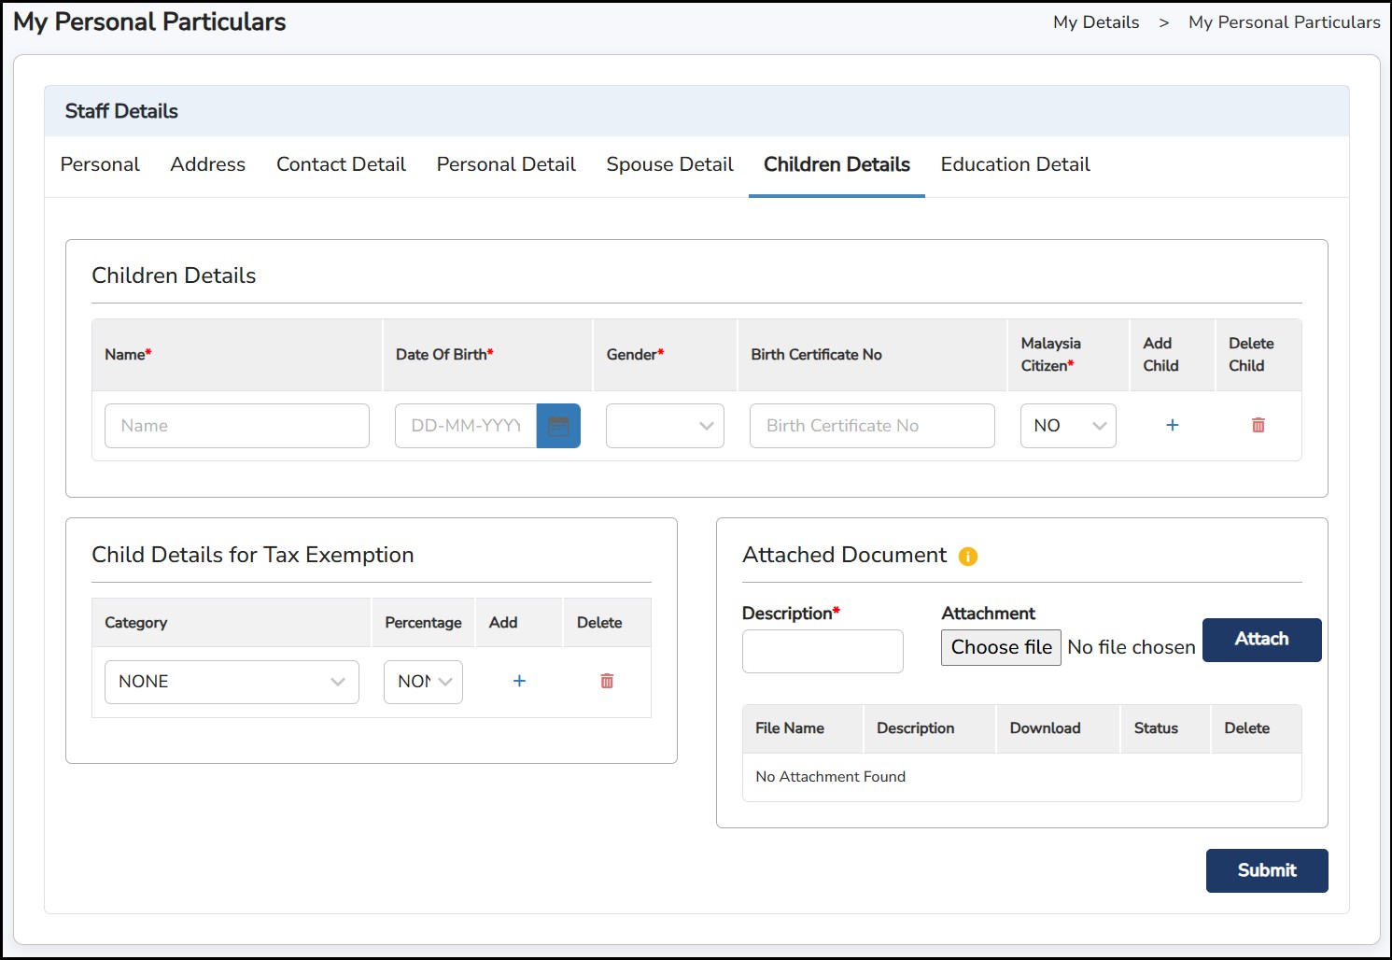Image resolution: width=1392 pixels, height=960 pixels.
Task: Delete the tax exemption row via trash icon
Action: pyautogui.click(x=607, y=681)
